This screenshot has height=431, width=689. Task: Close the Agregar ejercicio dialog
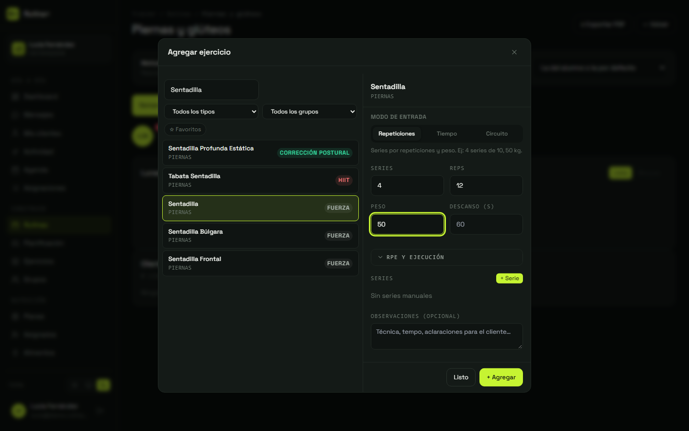click(514, 52)
